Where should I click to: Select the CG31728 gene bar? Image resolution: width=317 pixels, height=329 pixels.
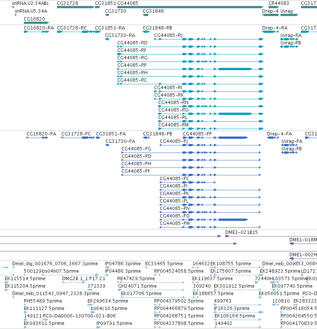coord(76,7)
